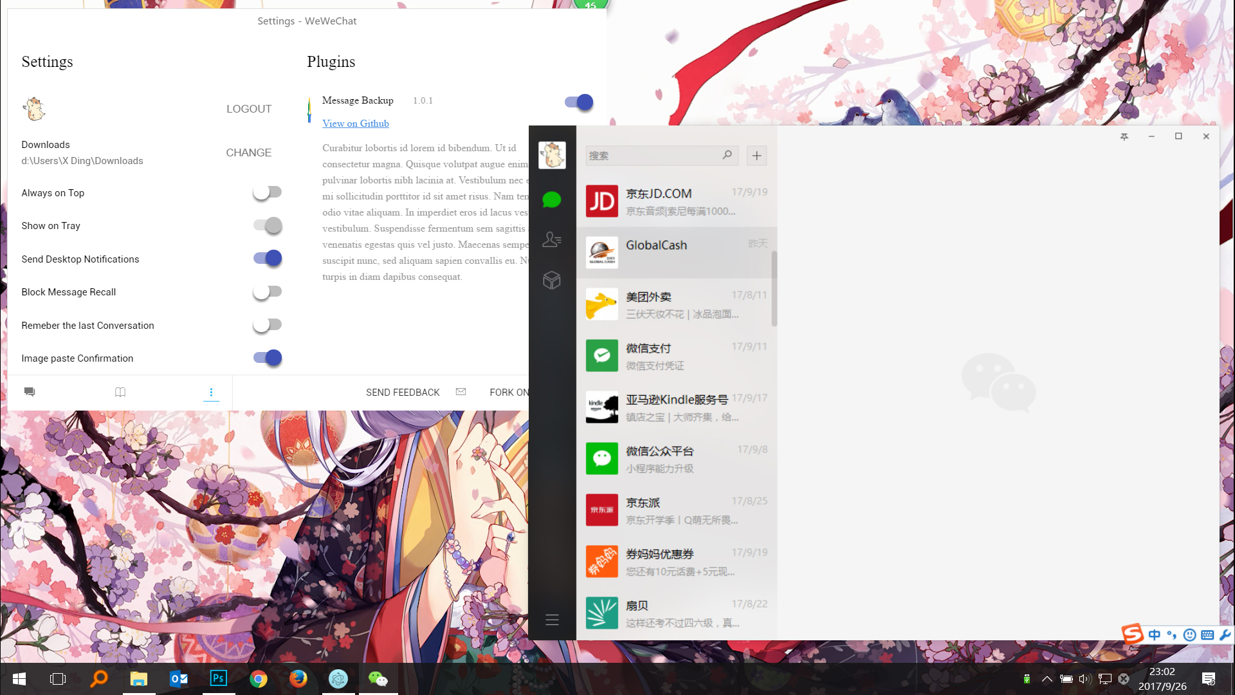Launch WeChat from the taskbar
The image size is (1235, 695).
[x=378, y=678]
